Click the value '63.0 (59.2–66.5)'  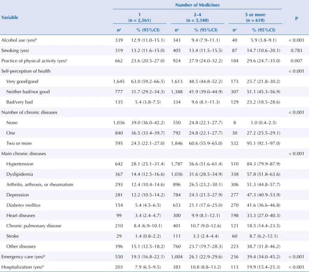click(148, 81)
